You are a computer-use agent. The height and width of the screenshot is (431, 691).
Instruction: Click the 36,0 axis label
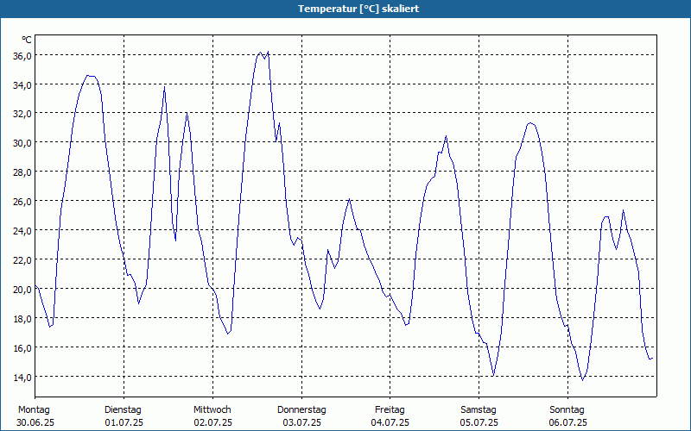(x=22, y=56)
